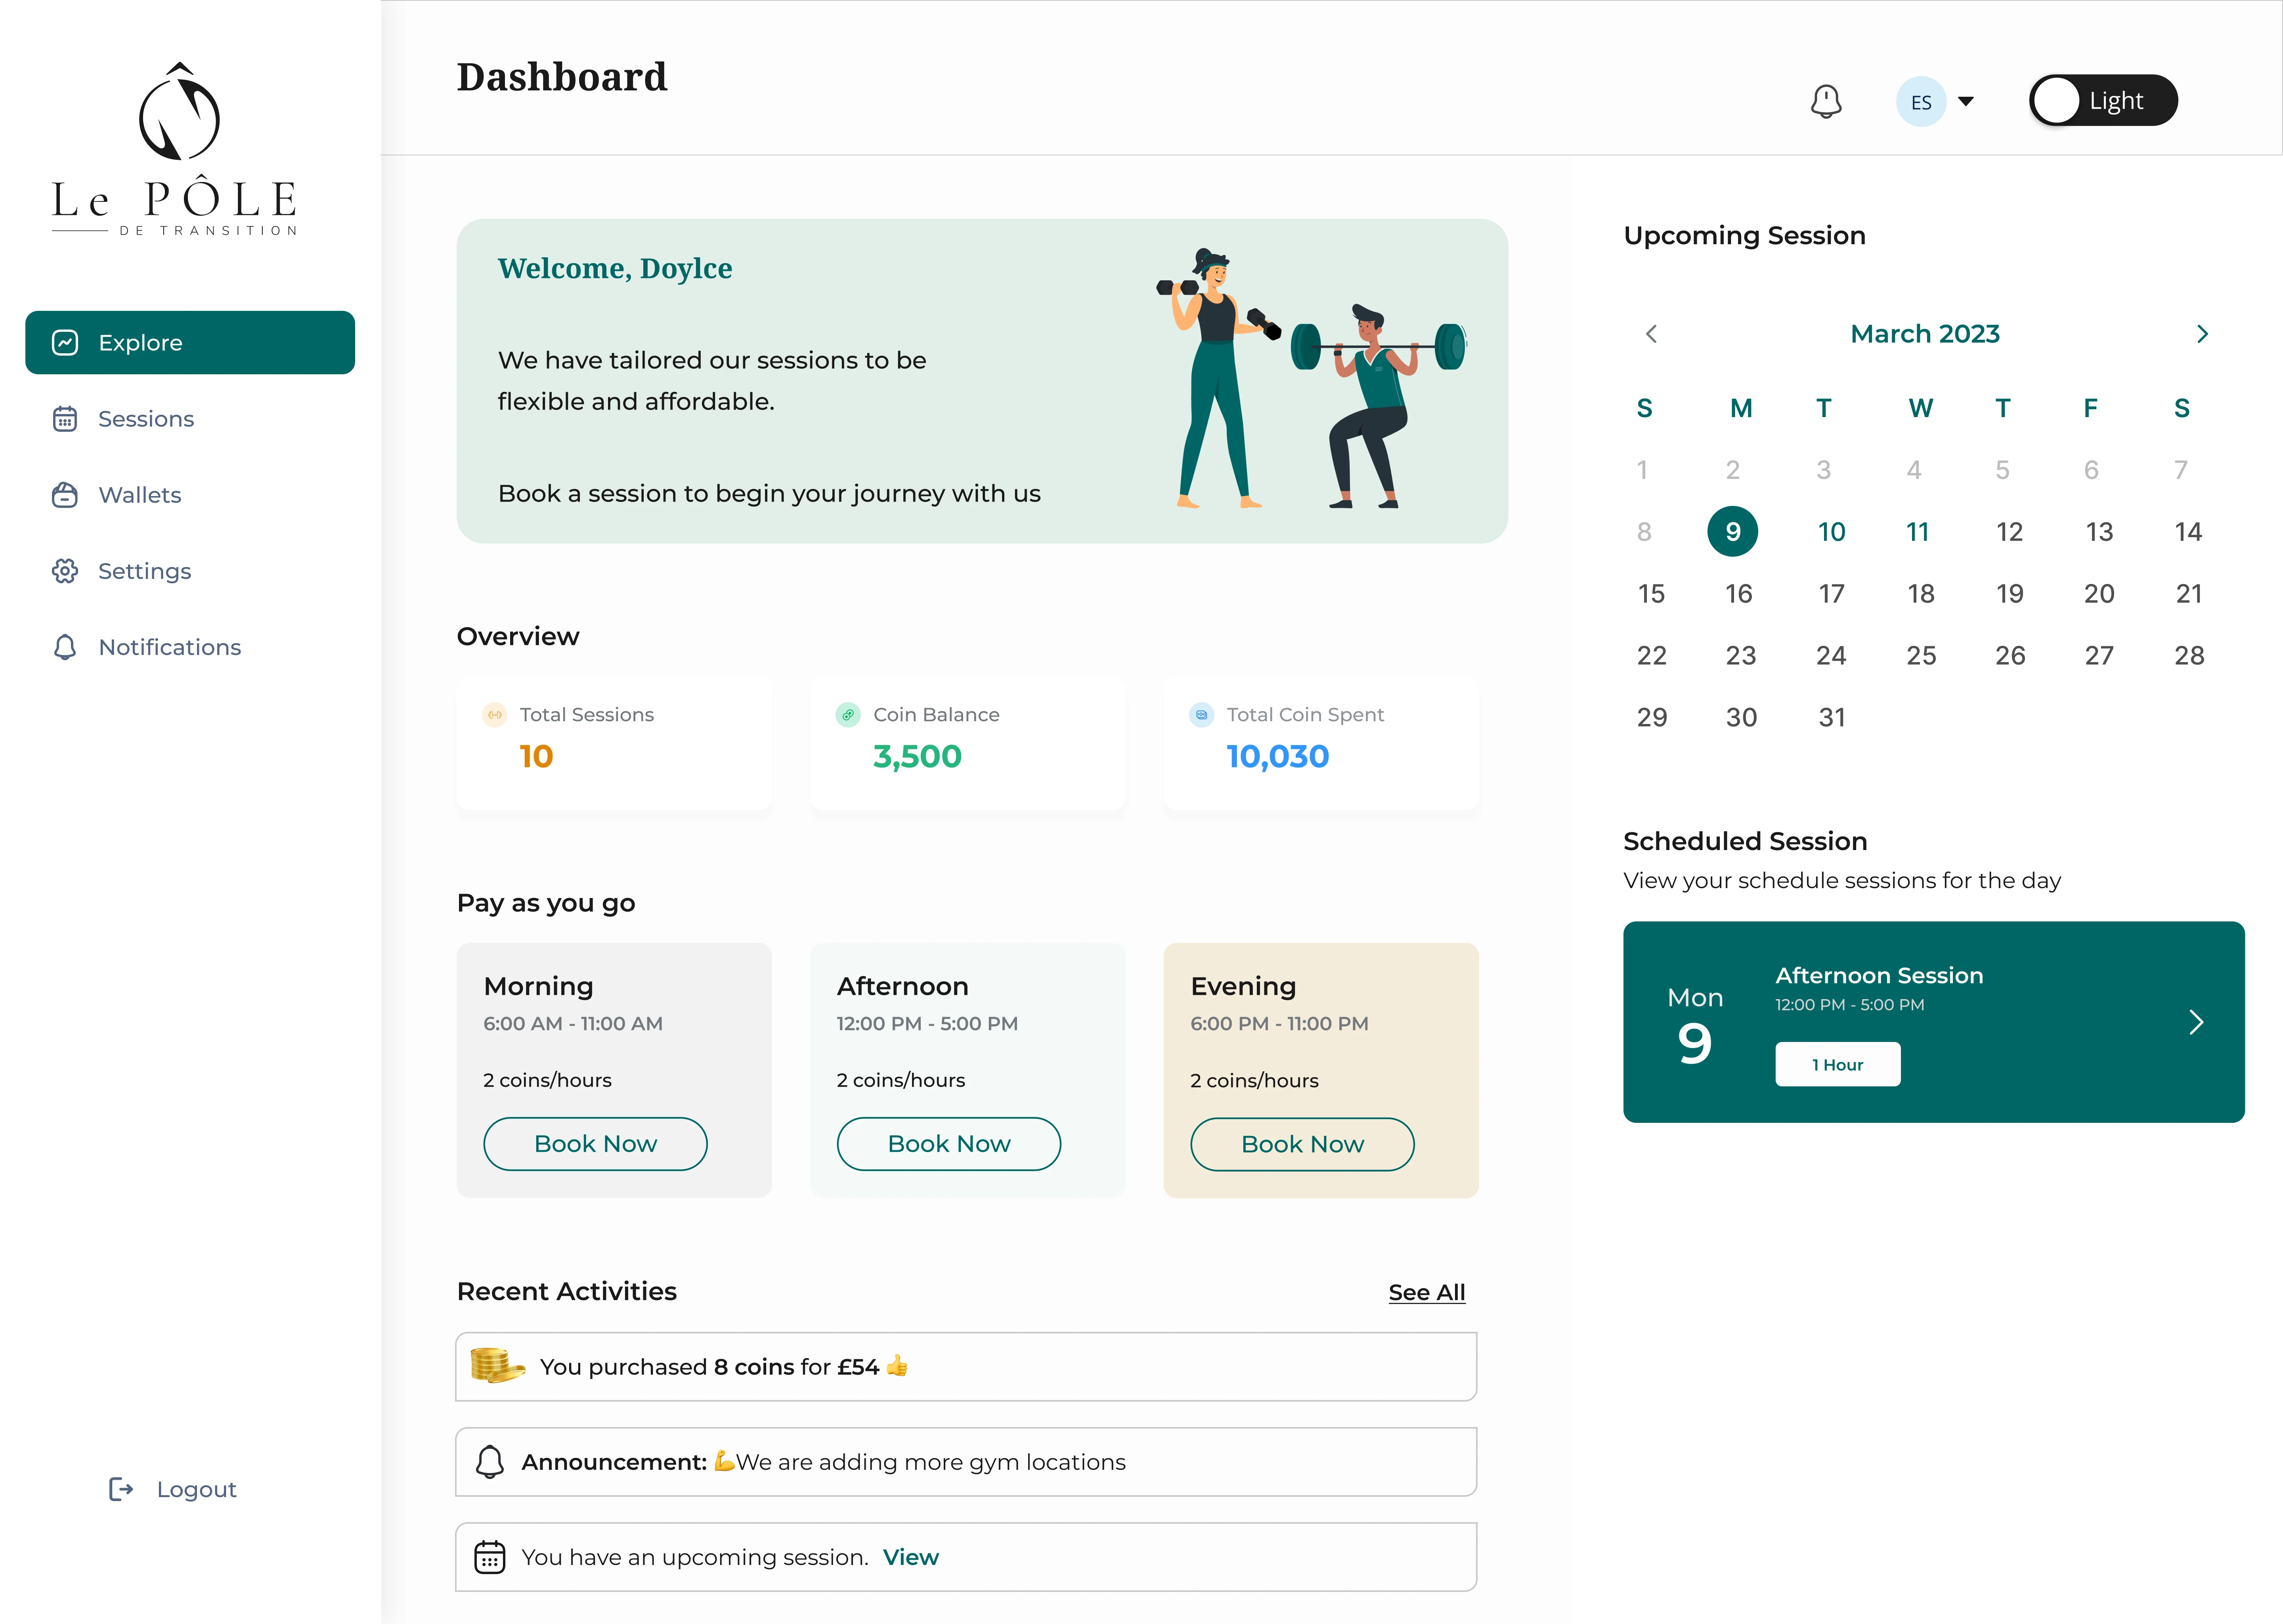Click the flexed arm emoji in Announcement

pyautogui.click(x=725, y=1462)
